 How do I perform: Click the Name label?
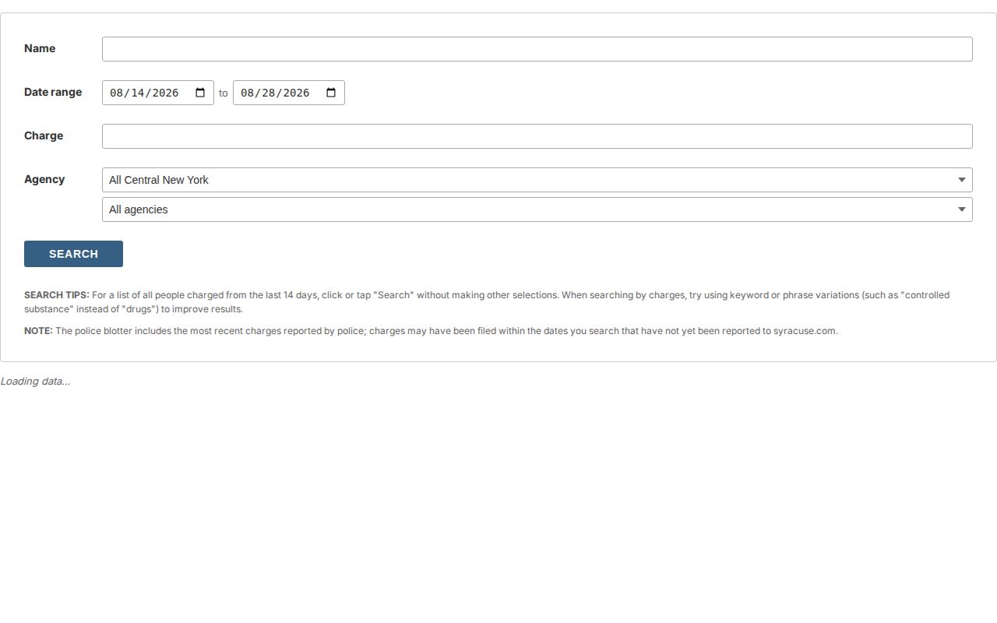40,48
